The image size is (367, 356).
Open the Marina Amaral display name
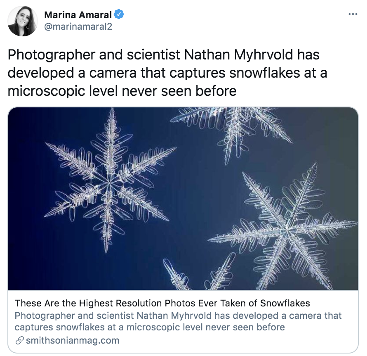[78, 15]
